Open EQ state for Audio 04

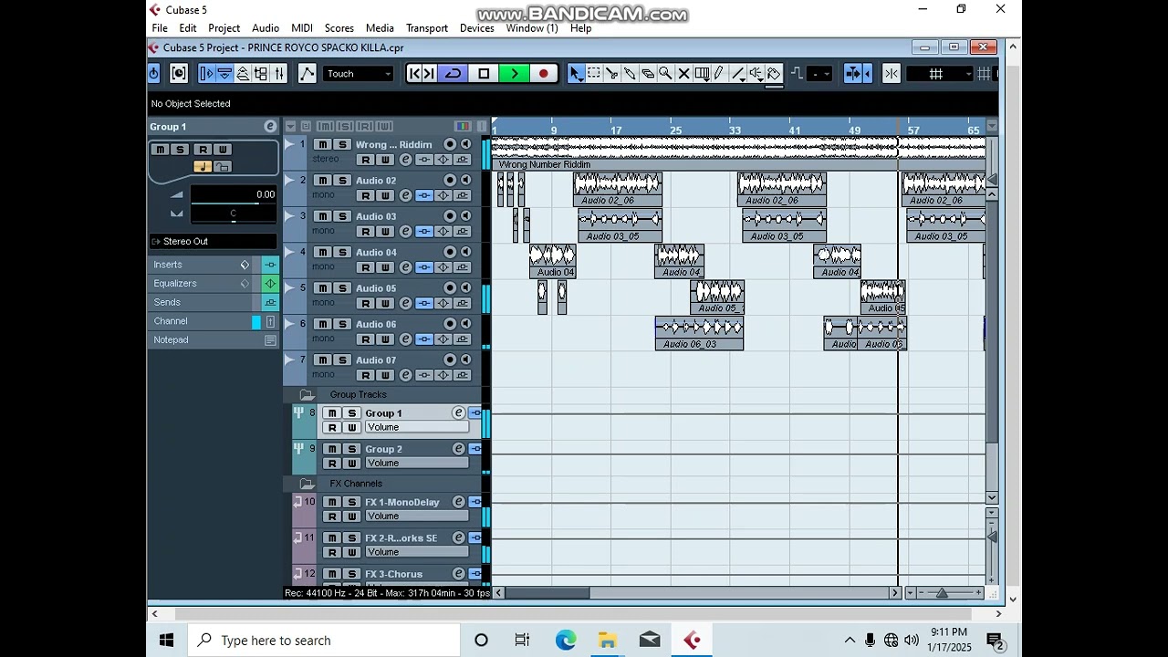pyautogui.click(x=443, y=267)
